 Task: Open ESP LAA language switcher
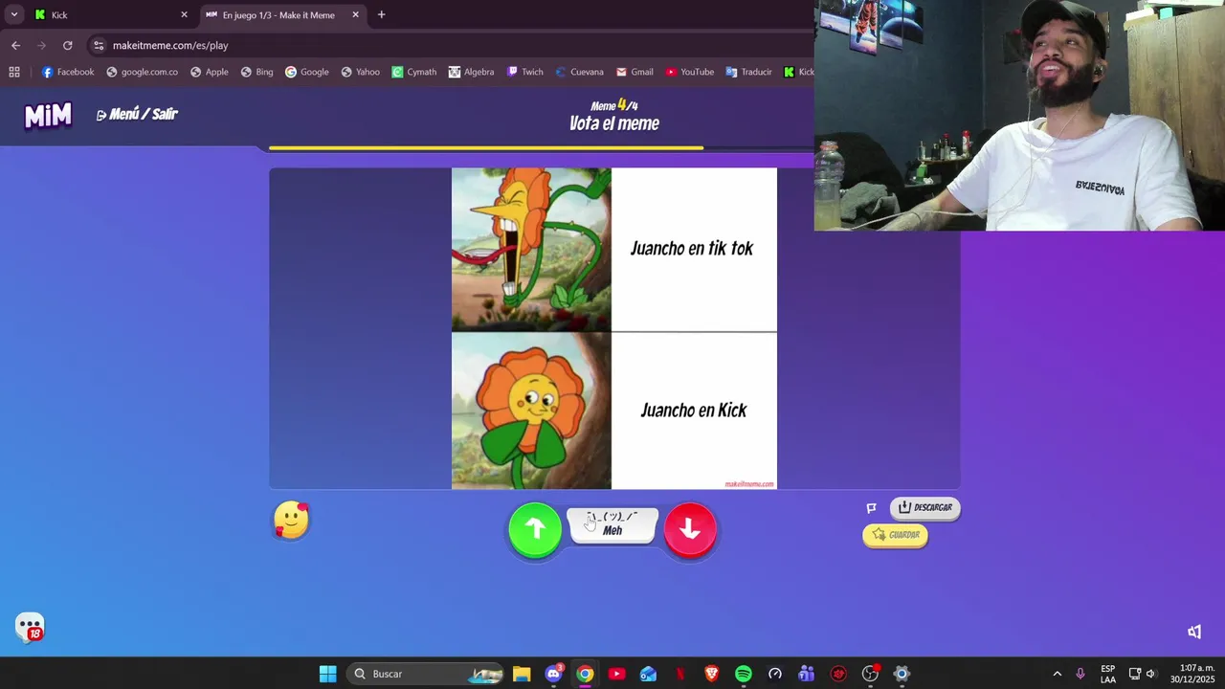[1108, 674]
